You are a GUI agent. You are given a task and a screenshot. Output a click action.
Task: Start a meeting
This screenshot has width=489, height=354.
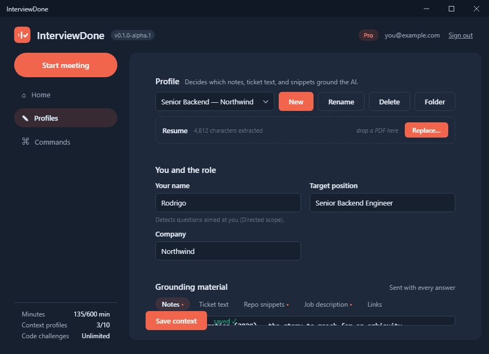pos(66,65)
